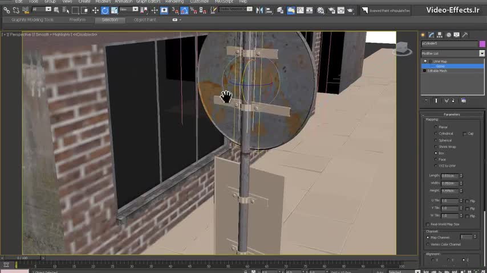Open the Display command panel tab
The image size is (487, 273).
coord(457,35)
